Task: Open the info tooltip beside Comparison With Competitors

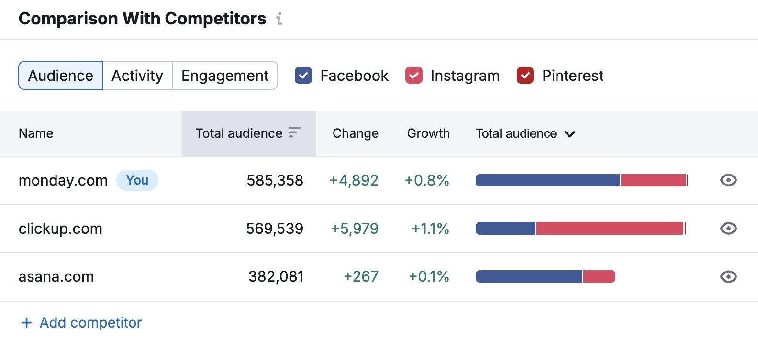Action: [x=280, y=19]
